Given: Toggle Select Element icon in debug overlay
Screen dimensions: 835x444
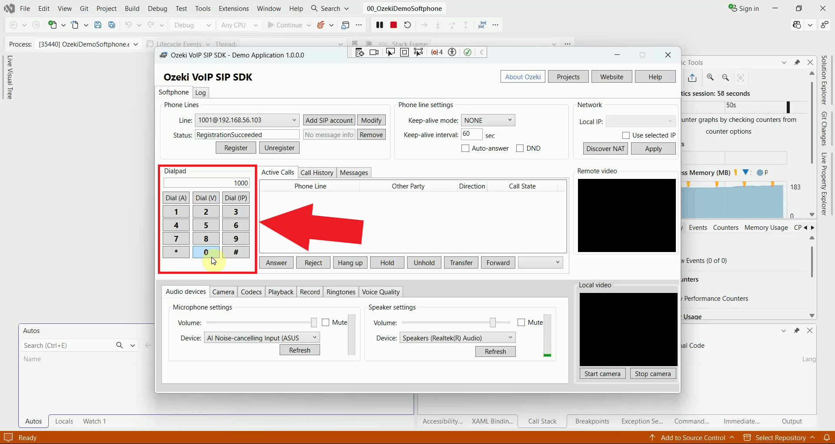Looking at the screenshot, I should pyautogui.click(x=391, y=53).
